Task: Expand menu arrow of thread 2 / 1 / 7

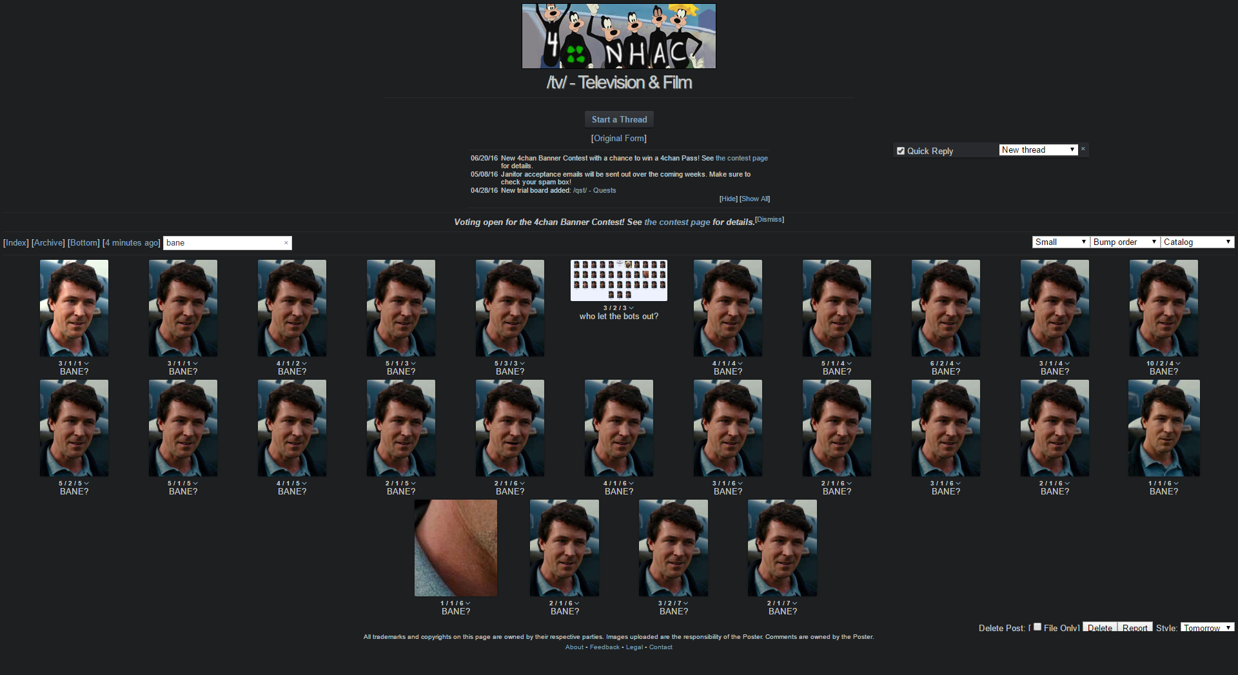Action: coord(795,603)
